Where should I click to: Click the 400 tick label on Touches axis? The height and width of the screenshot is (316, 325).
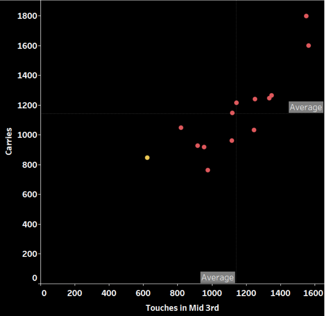tap(109, 293)
